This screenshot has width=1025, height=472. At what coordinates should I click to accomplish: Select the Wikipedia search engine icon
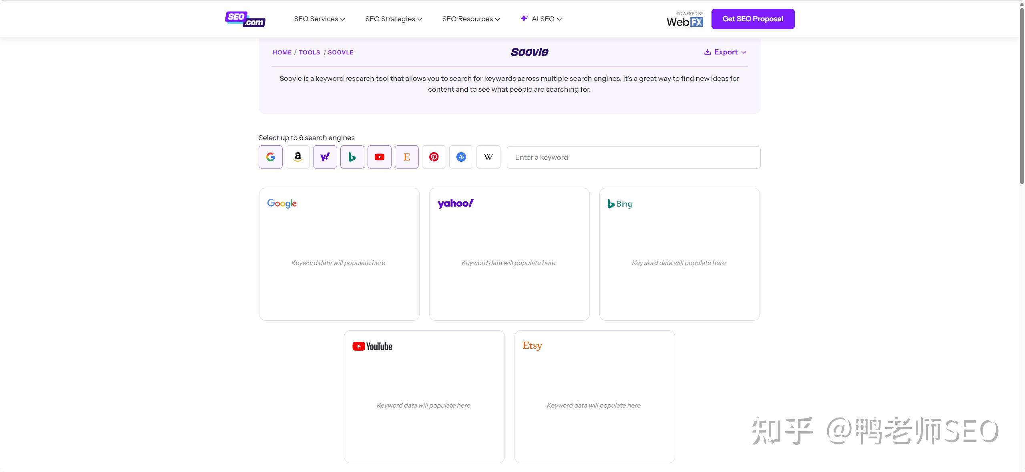[488, 157]
